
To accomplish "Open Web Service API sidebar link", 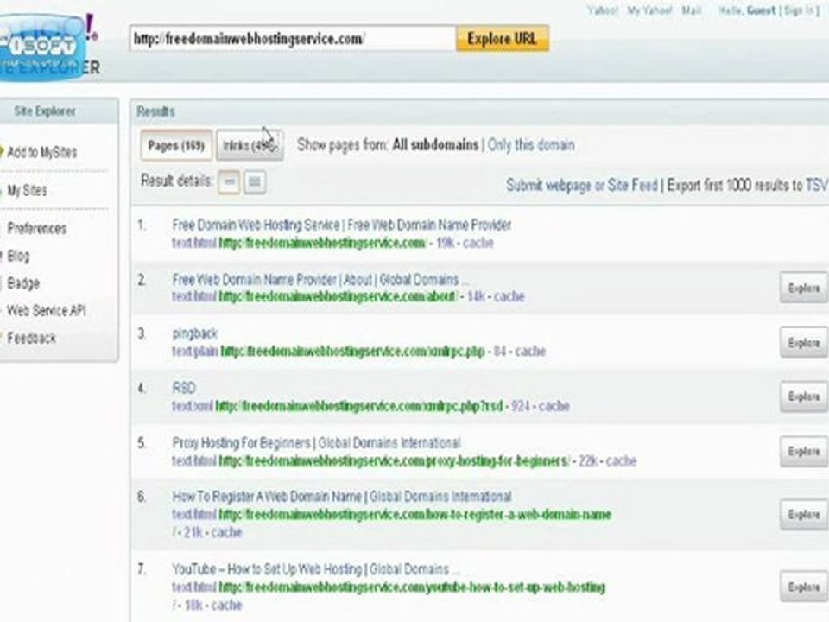I will (x=47, y=310).
